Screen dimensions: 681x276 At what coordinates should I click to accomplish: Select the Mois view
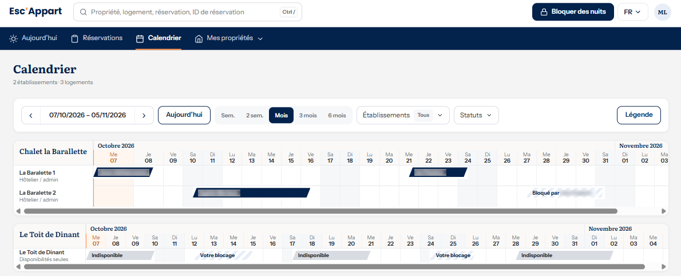point(281,115)
